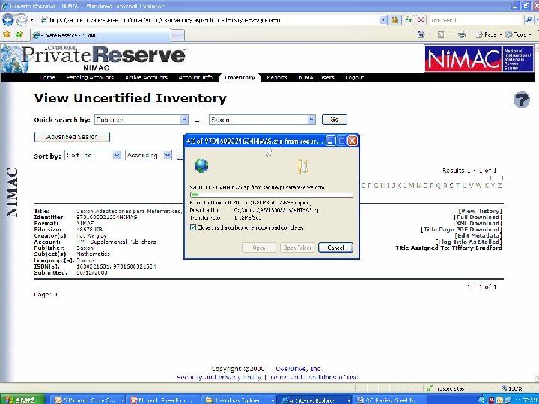Click the browser Back arrow button
The image size is (539, 404).
click(8, 20)
